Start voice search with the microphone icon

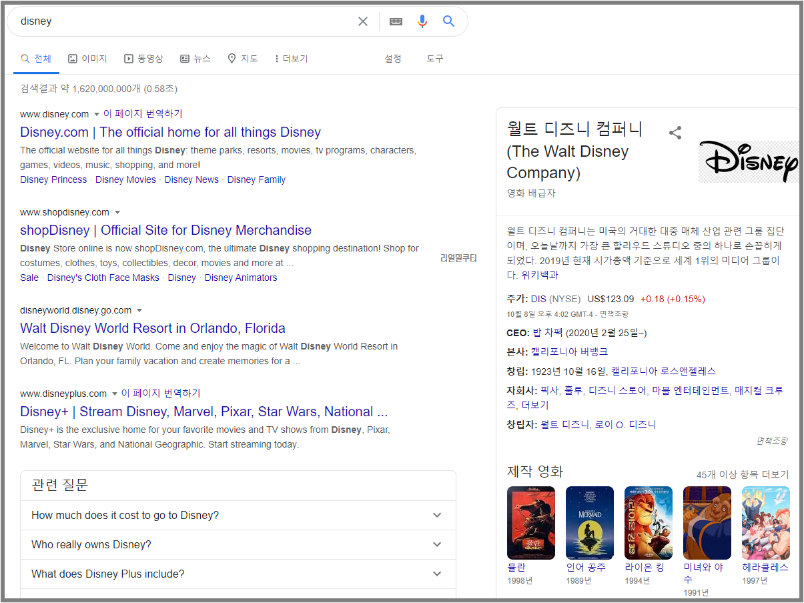point(422,21)
